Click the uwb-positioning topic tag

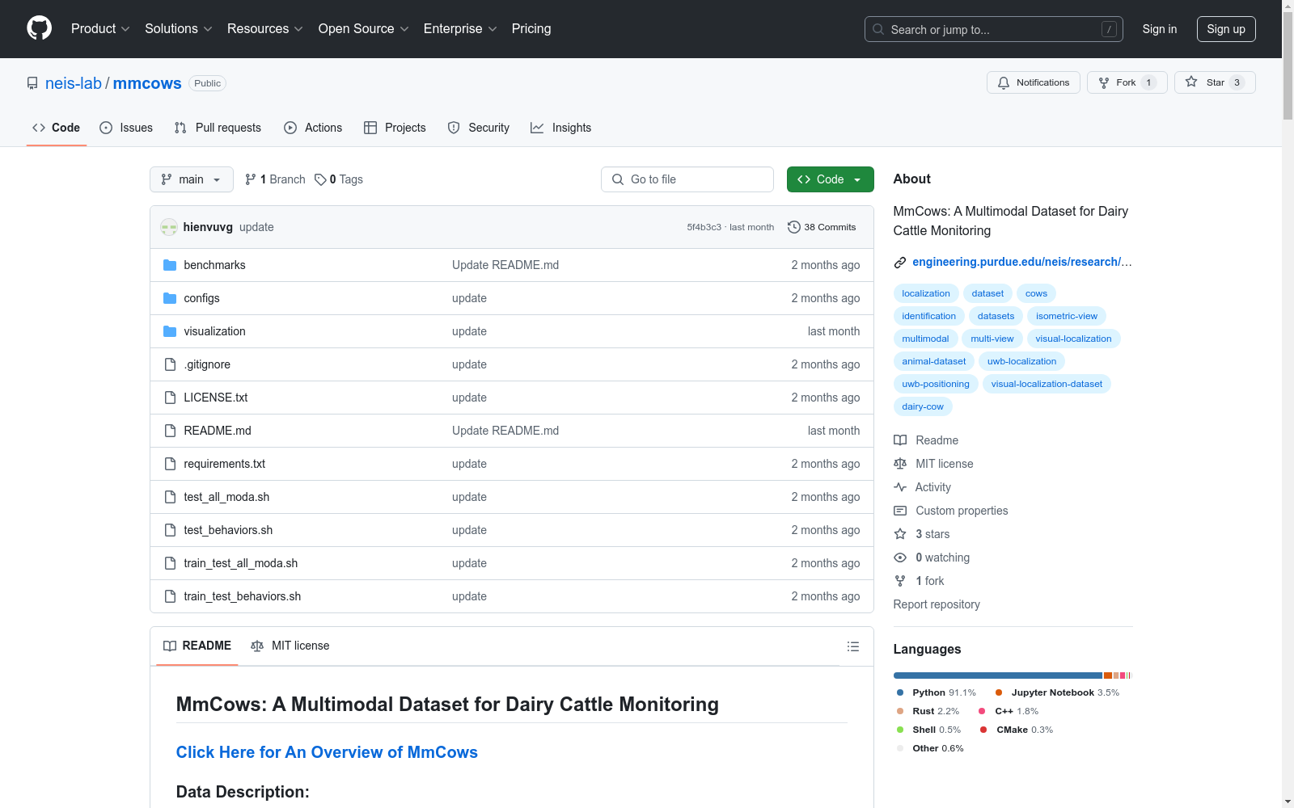[936, 384]
